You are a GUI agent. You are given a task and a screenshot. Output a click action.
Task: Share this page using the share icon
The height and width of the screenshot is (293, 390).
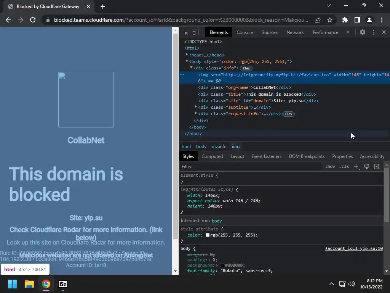pos(318,20)
